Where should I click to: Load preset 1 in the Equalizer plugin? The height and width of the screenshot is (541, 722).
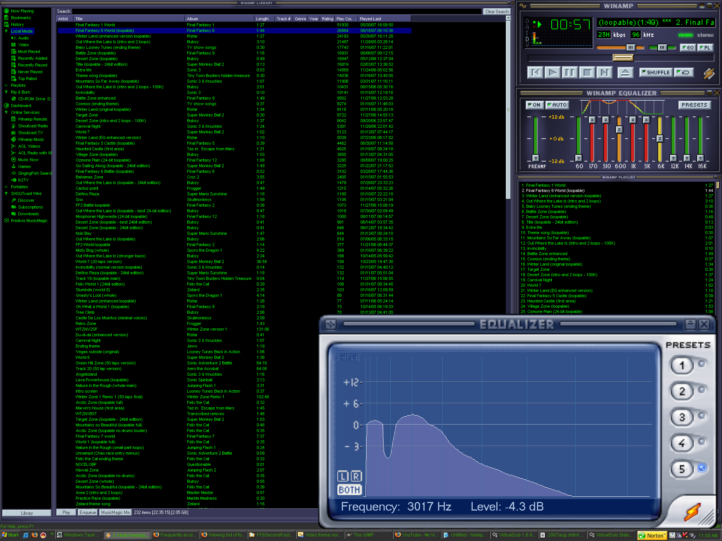point(682,365)
